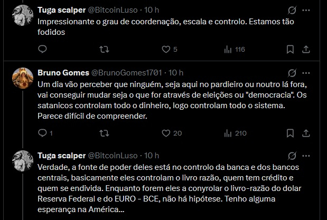Like the tweet with 5 likes
The height and width of the screenshot is (220, 327).
[166, 50]
